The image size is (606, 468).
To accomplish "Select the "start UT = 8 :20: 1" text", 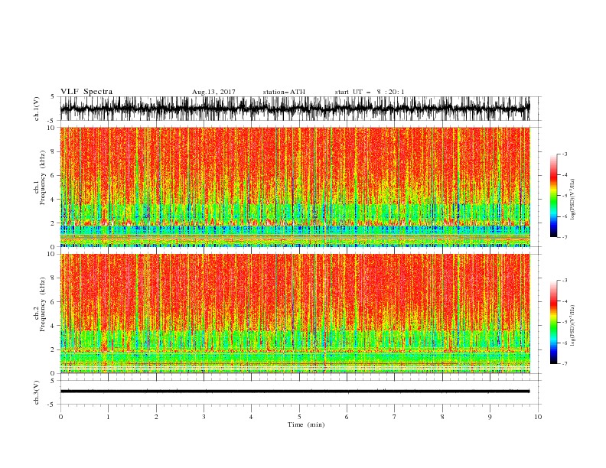I will tap(370, 92).
